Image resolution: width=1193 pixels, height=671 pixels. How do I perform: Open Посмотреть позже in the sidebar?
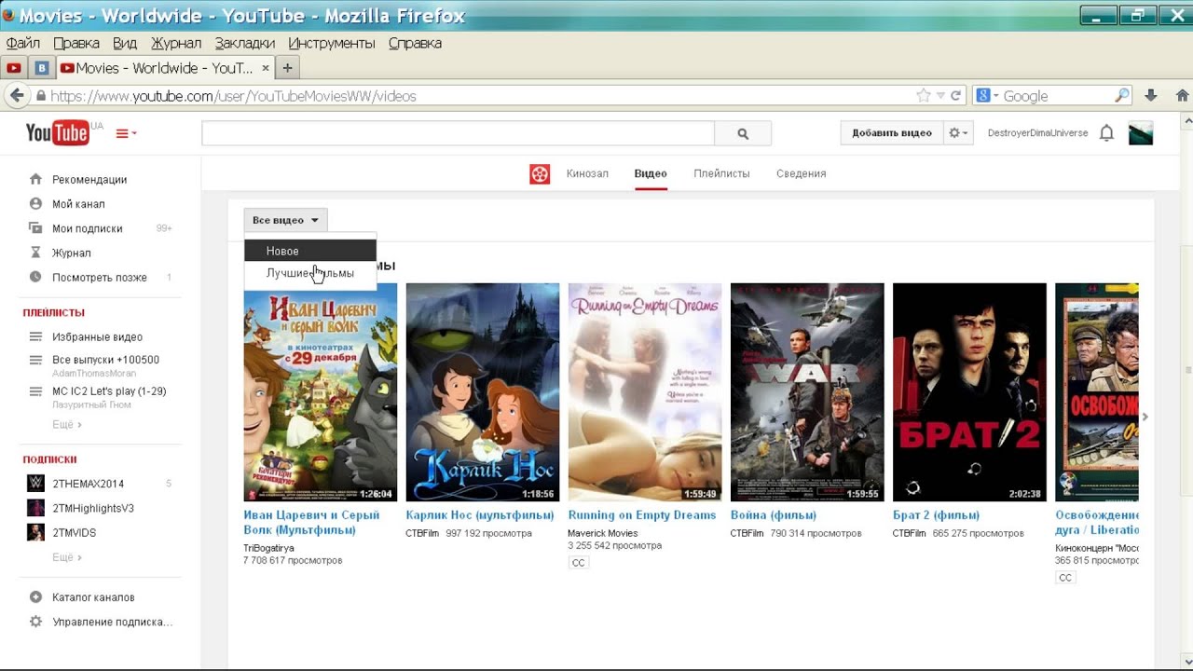pos(100,278)
